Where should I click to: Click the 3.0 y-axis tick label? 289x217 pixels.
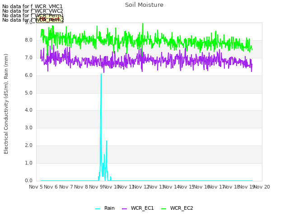pyautogui.click(x=28, y=127)
